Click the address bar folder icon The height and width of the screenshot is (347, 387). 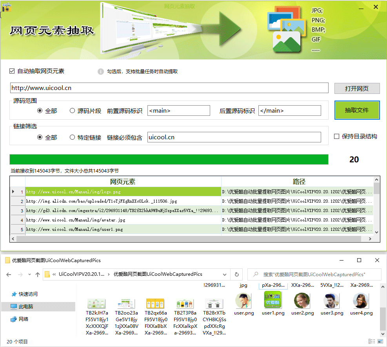pos(47,274)
